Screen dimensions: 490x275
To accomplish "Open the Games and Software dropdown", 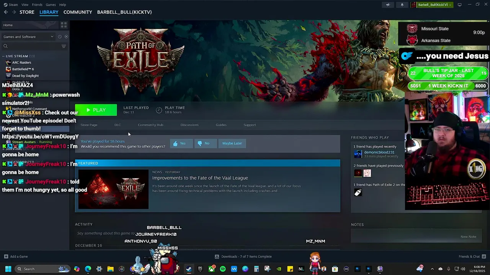I will tap(28, 37).
